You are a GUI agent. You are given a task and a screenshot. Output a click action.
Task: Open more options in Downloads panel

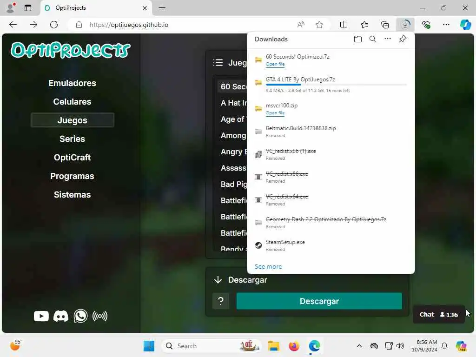(388, 39)
